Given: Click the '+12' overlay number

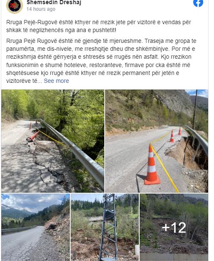Looking at the screenshot, I should coord(174,228).
